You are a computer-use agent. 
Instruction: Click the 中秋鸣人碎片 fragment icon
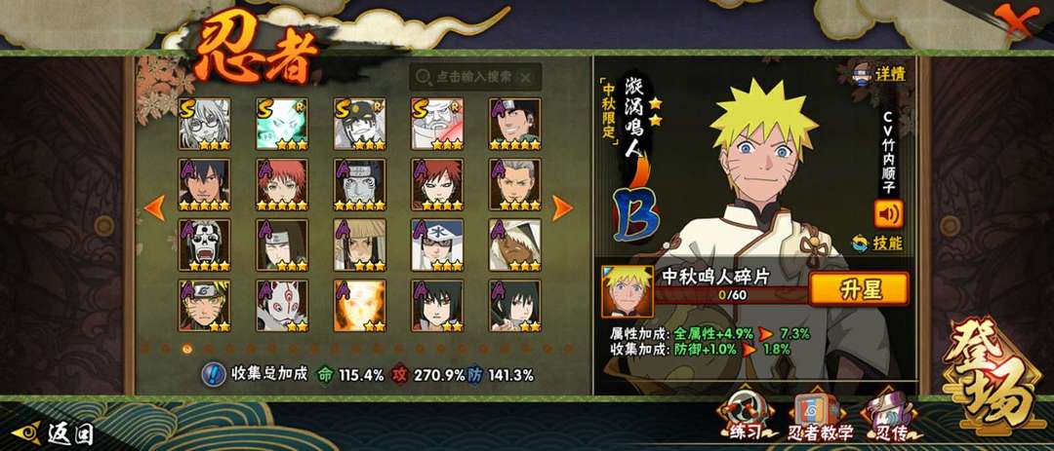[x=627, y=291]
